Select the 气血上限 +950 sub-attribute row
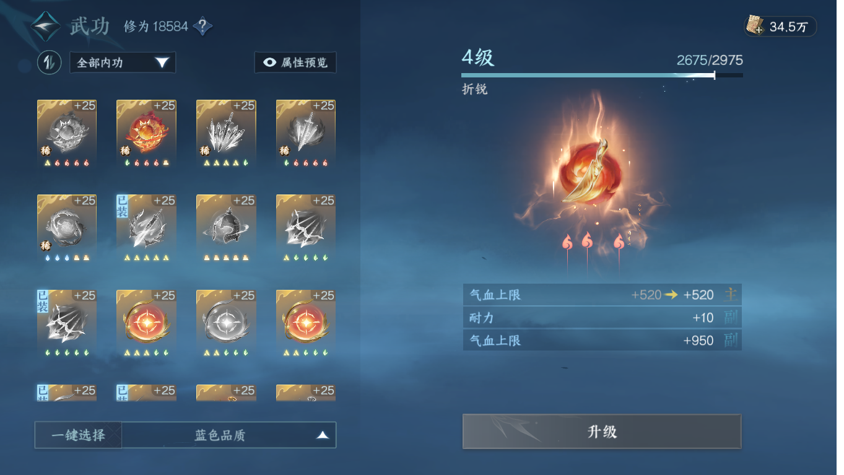 [602, 341]
